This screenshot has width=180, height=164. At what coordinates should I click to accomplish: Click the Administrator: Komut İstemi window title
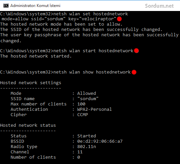pyautogui.click(x=35, y=6)
